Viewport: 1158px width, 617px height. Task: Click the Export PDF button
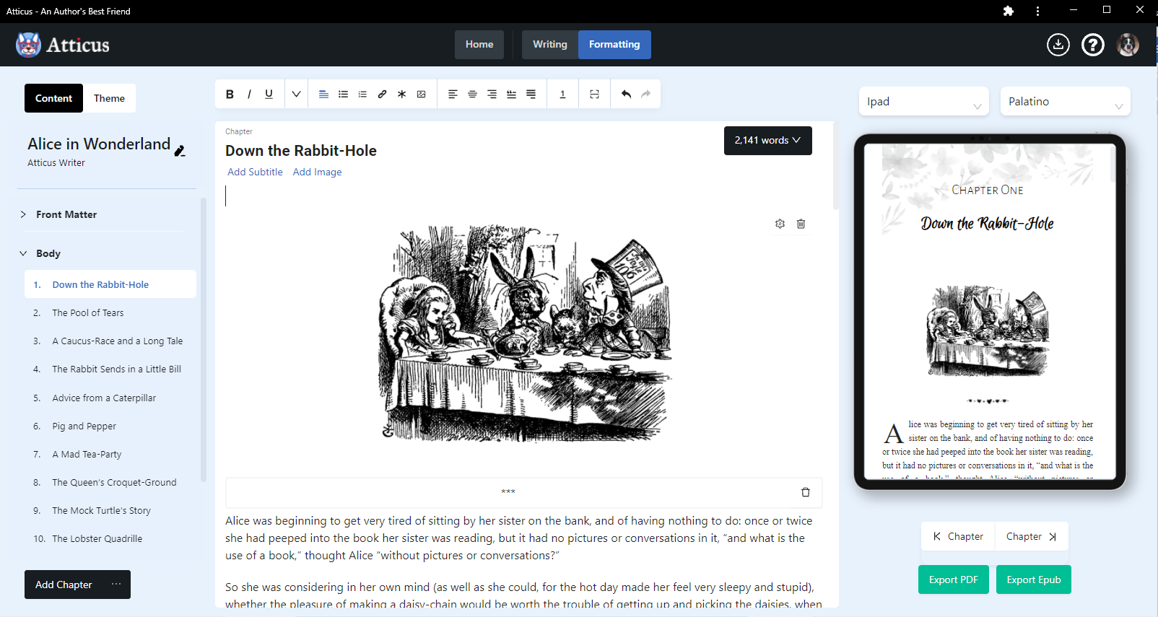pyautogui.click(x=953, y=579)
